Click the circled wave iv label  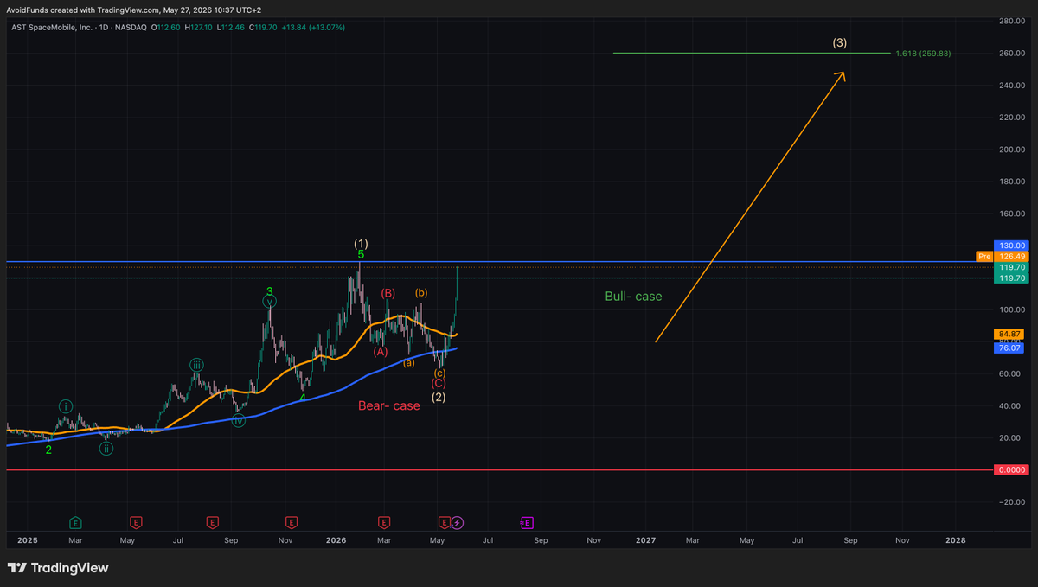coord(239,420)
